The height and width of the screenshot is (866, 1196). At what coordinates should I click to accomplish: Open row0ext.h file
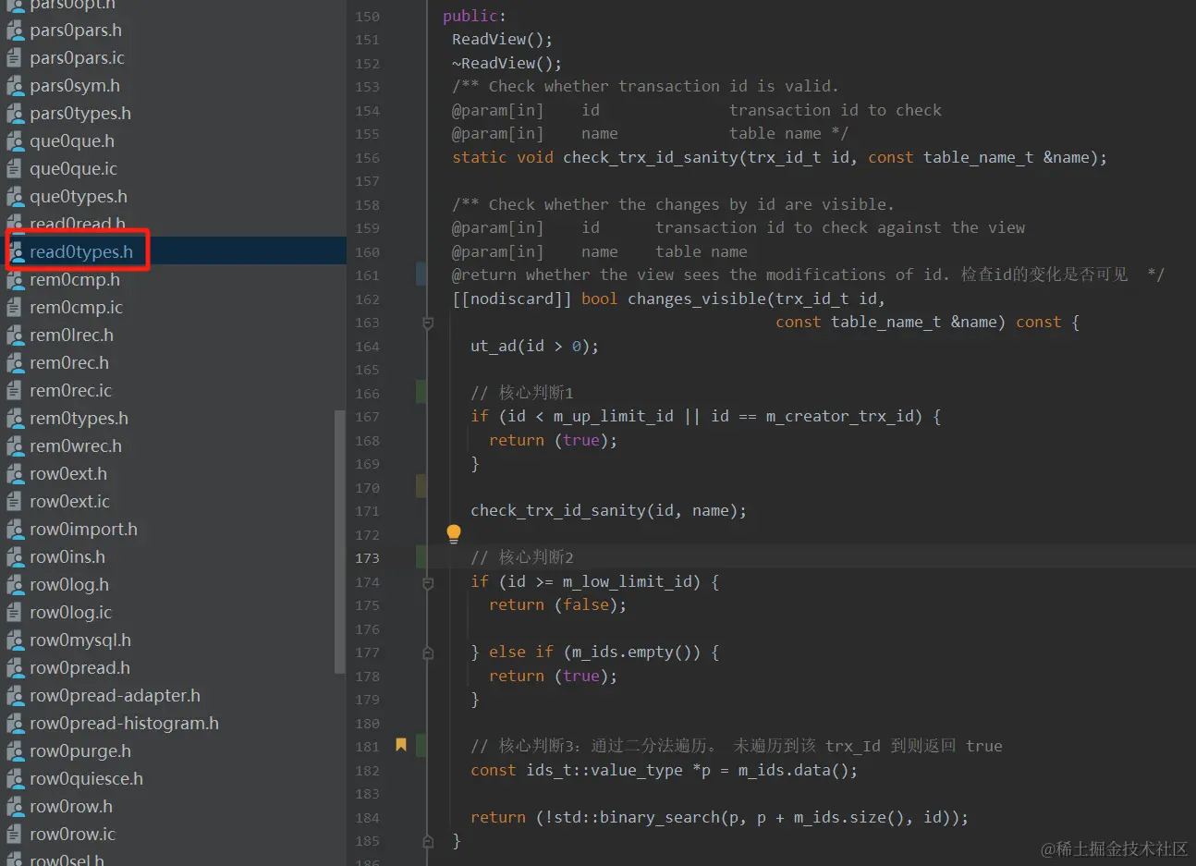(x=67, y=474)
